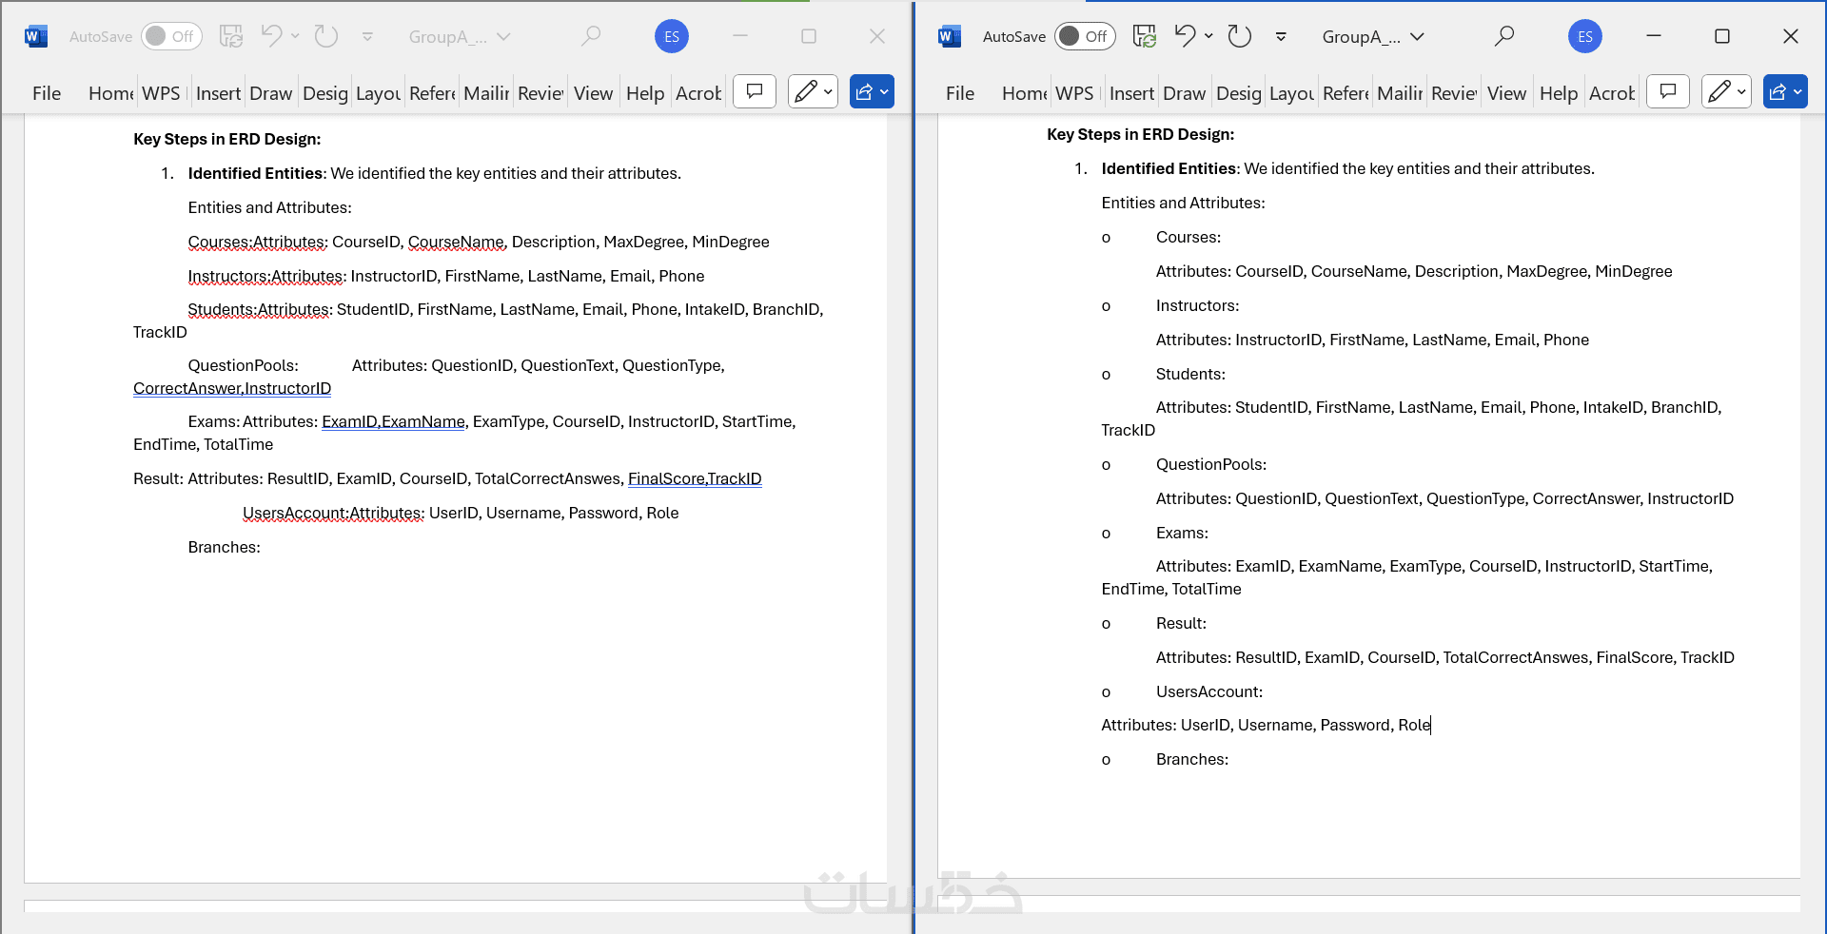Undo last action in right window

point(1185,36)
